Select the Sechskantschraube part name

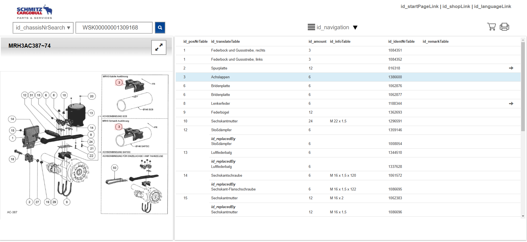coord(226,176)
